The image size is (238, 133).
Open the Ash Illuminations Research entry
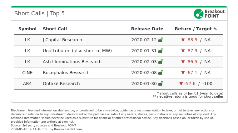[72, 62]
